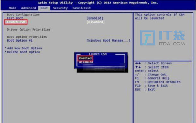Click the Boot Configuration heading

[x=23, y=14]
